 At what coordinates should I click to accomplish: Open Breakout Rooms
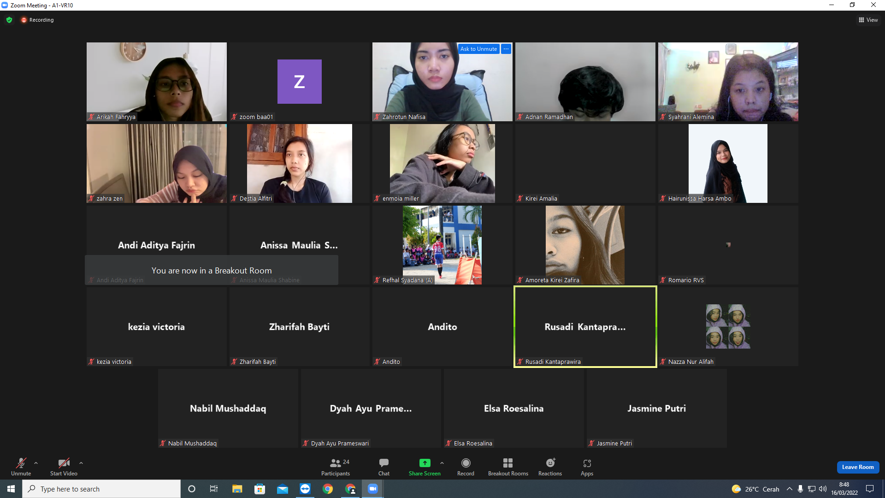click(x=508, y=467)
